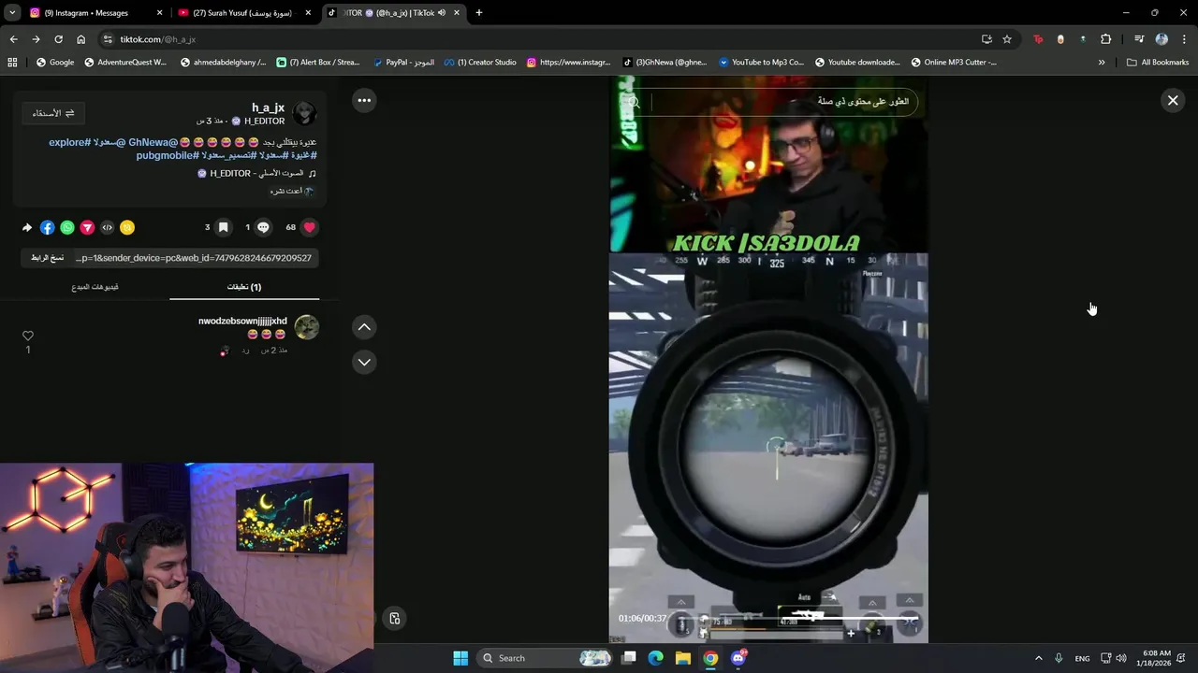Screen dimensions: 1198x673
Task: Expand hidden bookmarks chevron
Action: [1102, 63]
